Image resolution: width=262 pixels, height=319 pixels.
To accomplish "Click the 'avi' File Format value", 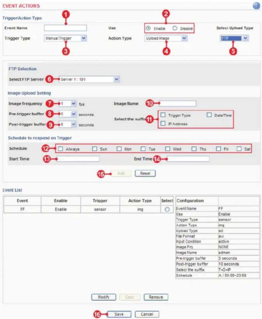I will tap(221, 236).
